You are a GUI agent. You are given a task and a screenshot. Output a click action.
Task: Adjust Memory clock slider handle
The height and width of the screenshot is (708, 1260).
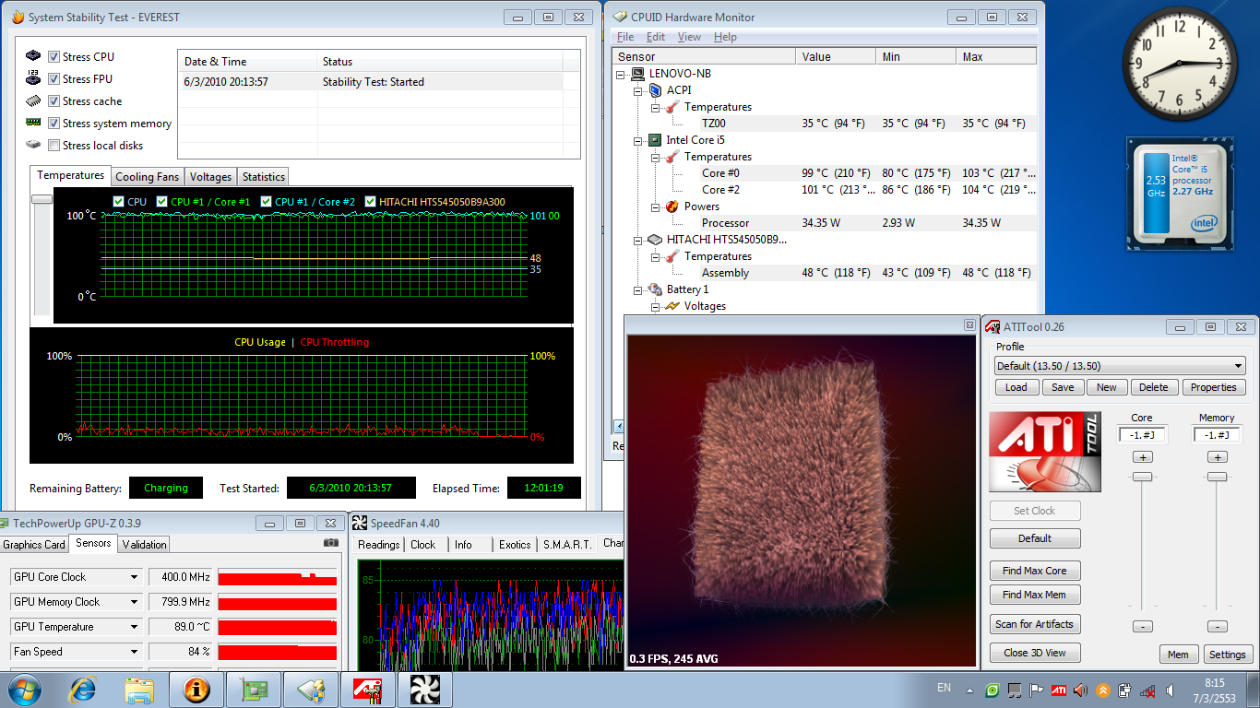[1218, 477]
